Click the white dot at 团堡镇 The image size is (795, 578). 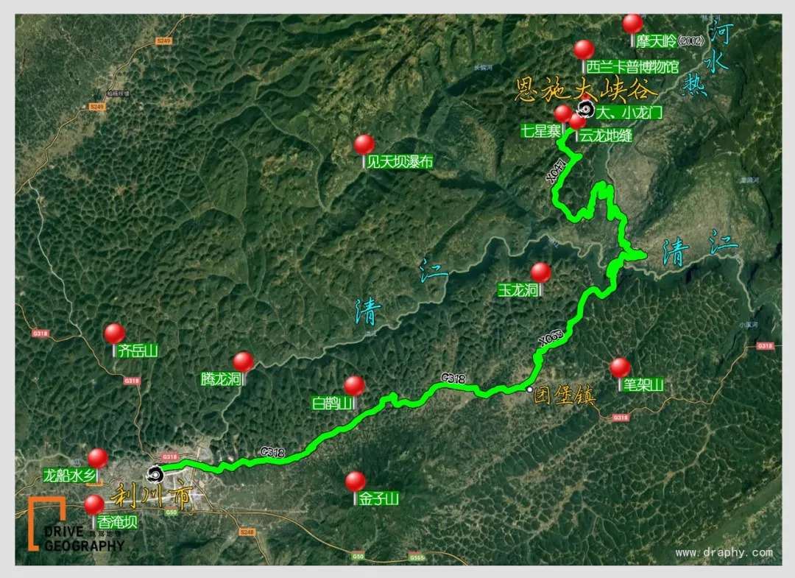click(x=529, y=390)
